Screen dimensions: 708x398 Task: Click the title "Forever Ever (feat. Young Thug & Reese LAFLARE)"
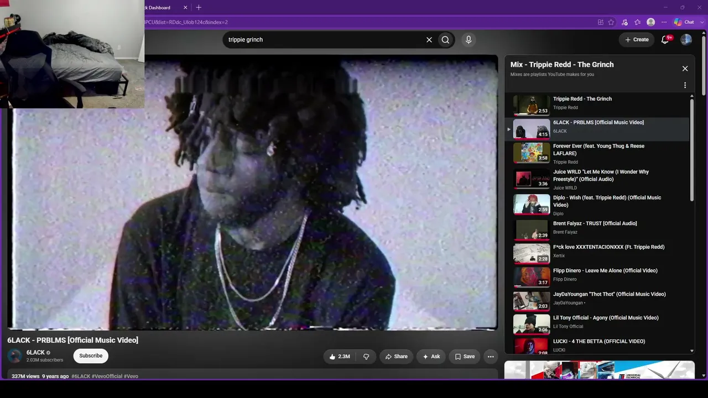tap(599, 150)
